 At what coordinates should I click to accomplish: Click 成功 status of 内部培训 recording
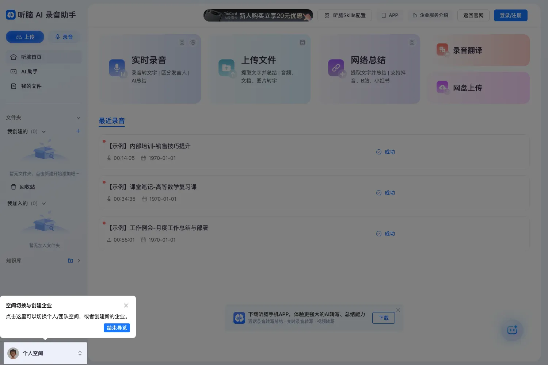(386, 152)
